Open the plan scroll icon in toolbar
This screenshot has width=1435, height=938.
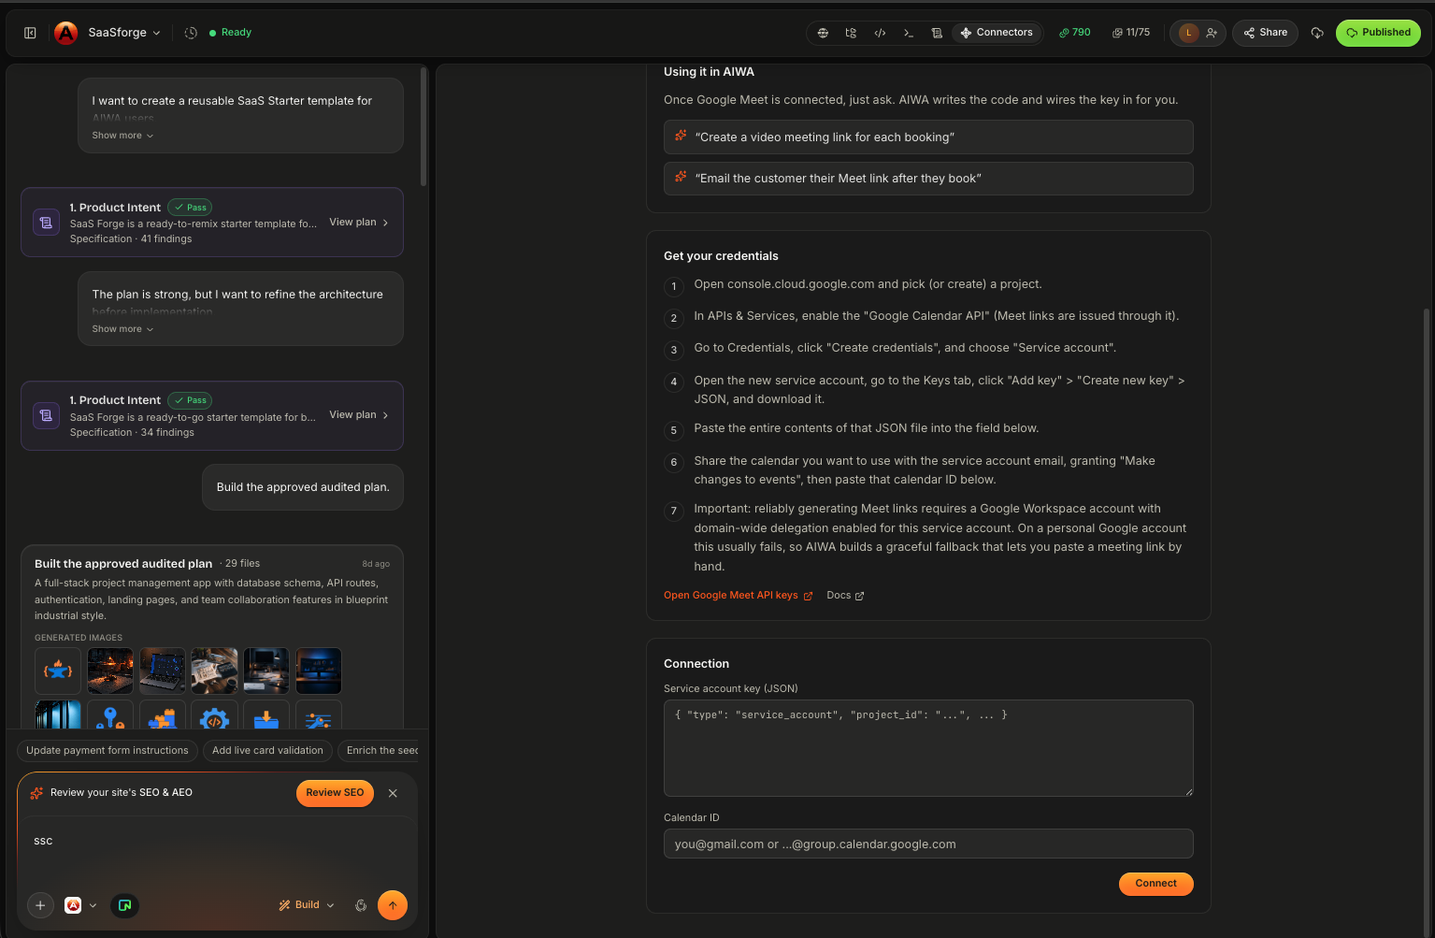(937, 33)
